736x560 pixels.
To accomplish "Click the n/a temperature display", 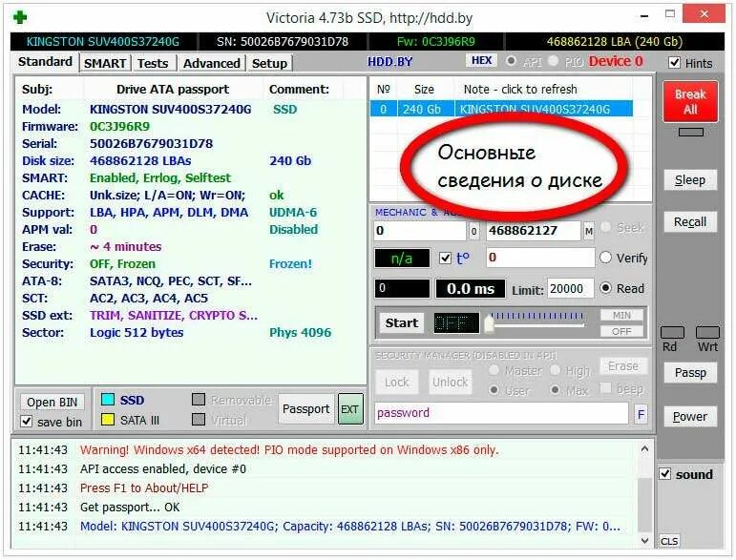I will pos(402,258).
